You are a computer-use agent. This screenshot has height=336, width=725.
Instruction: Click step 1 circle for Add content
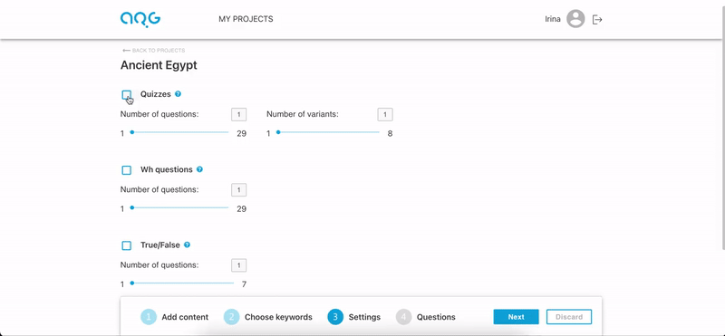[x=149, y=317]
